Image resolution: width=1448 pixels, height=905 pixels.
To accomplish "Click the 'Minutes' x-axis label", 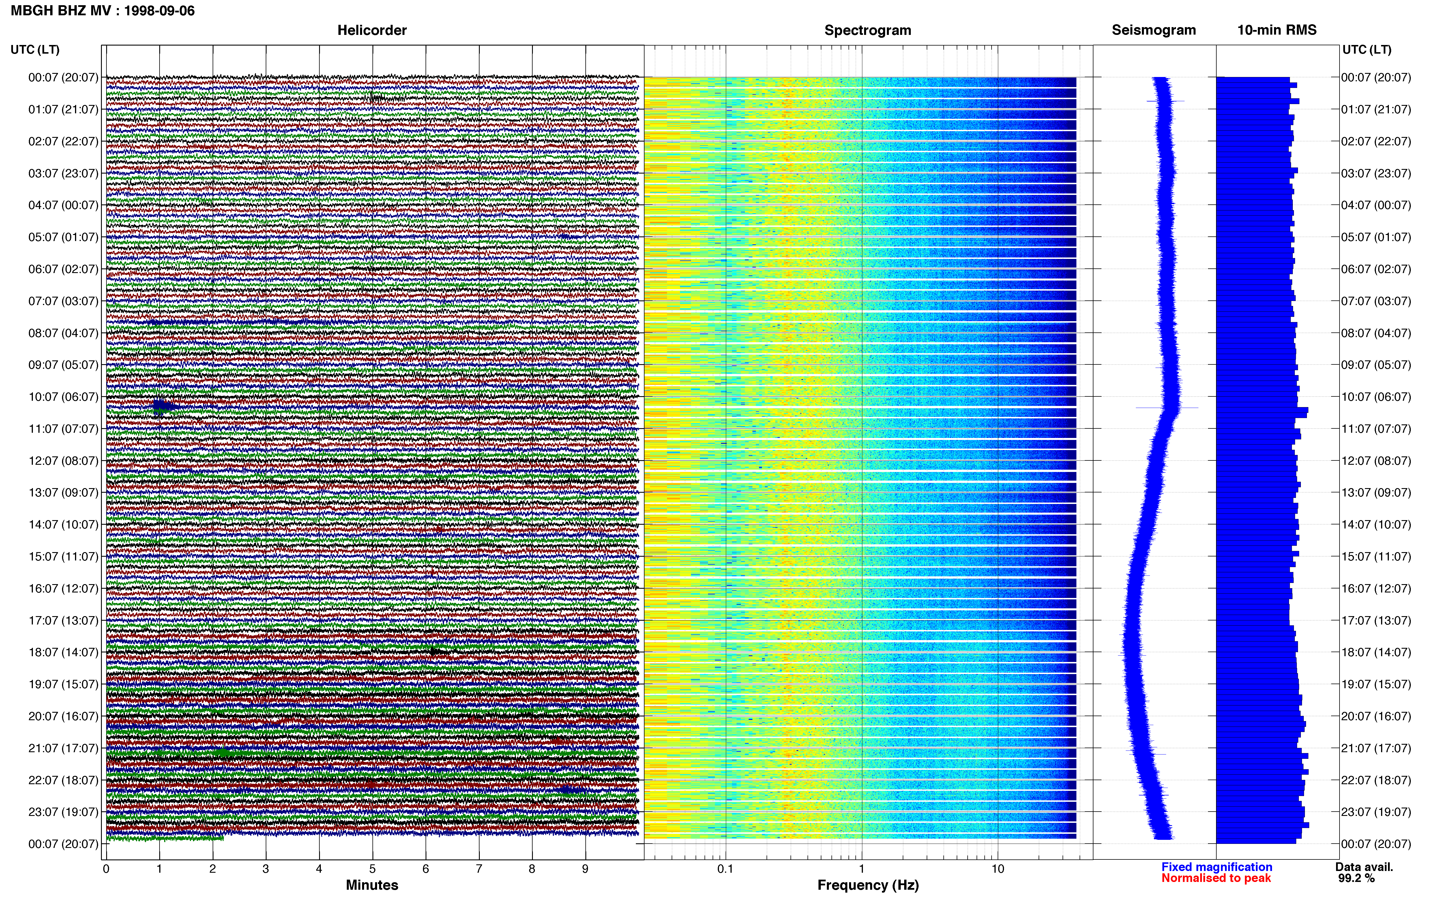I will (372, 885).
